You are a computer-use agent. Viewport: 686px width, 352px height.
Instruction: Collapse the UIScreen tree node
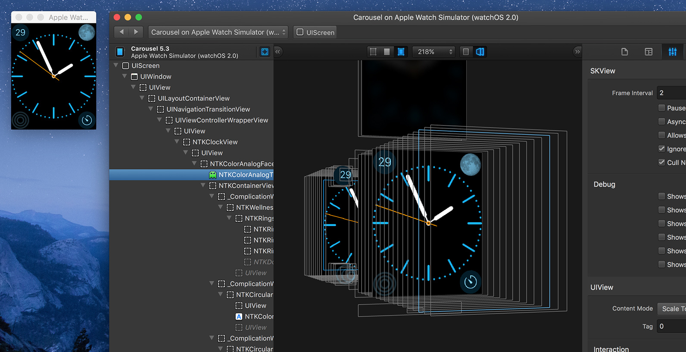116,66
